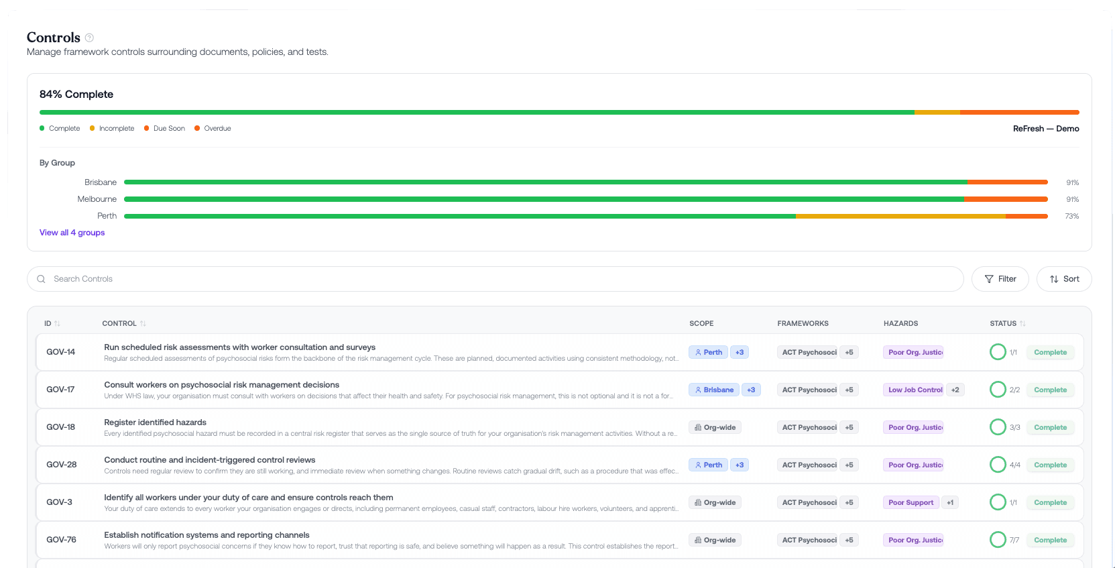Viewport: 1115px width, 568px height.
Task: Click the Overdue legend dot
Action: (197, 128)
